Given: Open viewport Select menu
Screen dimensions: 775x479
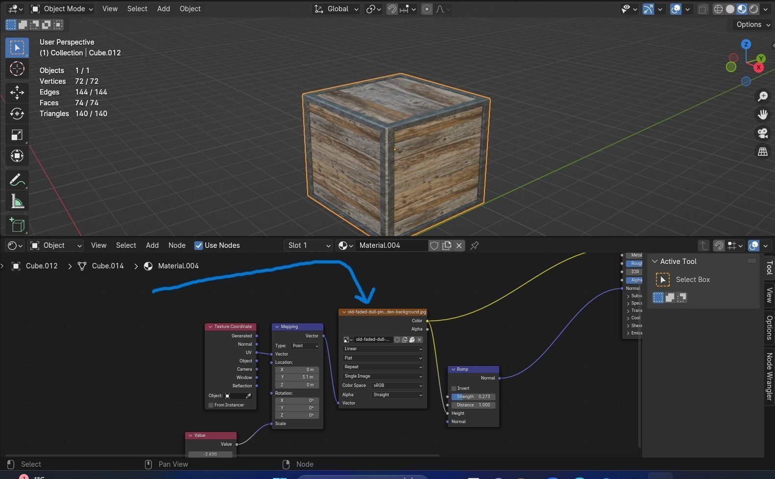Looking at the screenshot, I should (x=137, y=9).
